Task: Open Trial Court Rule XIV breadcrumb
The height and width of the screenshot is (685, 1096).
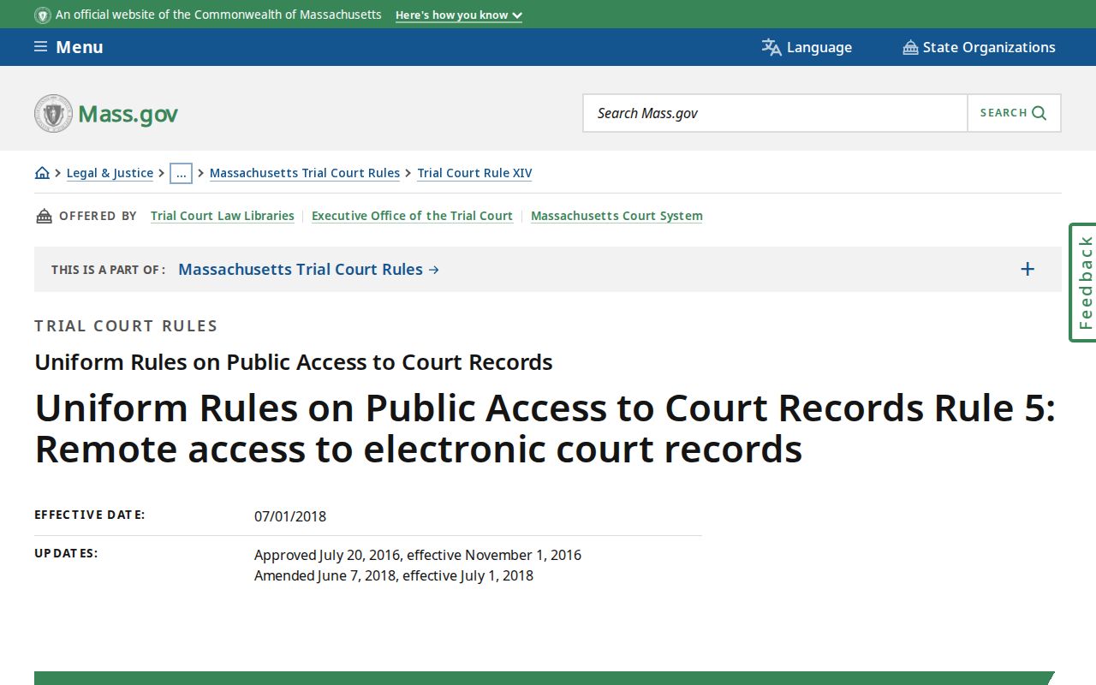Action: [474, 173]
